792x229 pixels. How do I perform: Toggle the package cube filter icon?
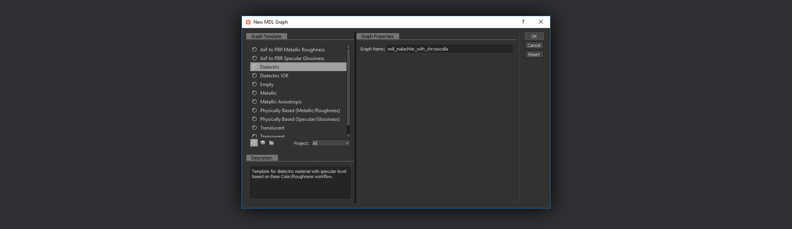point(263,143)
